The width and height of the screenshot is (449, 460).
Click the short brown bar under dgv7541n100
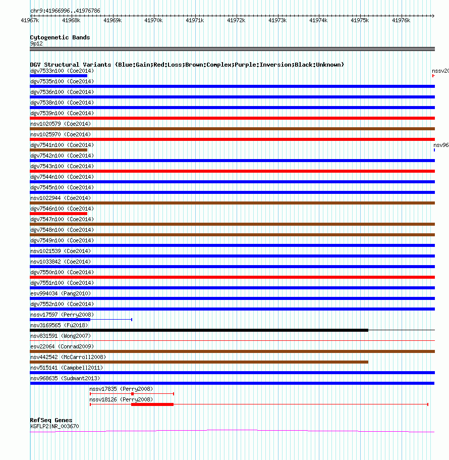pos(59,150)
